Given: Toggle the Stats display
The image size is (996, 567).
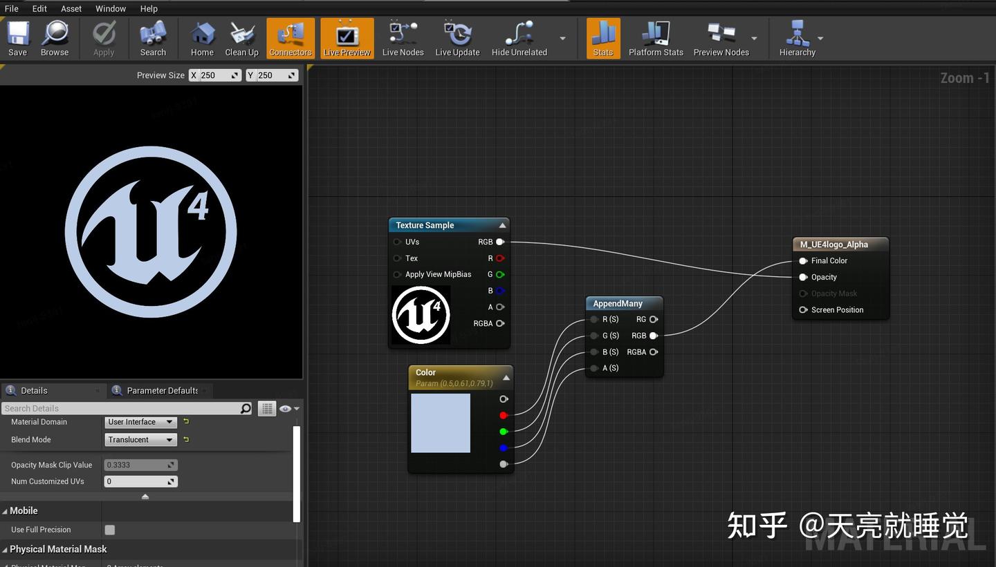Looking at the screenshot, I should click(602, 38).
